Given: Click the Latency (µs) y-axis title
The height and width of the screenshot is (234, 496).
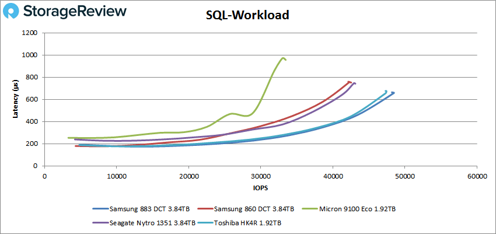Looking at the screenshot, I should [x=15, y=99].
